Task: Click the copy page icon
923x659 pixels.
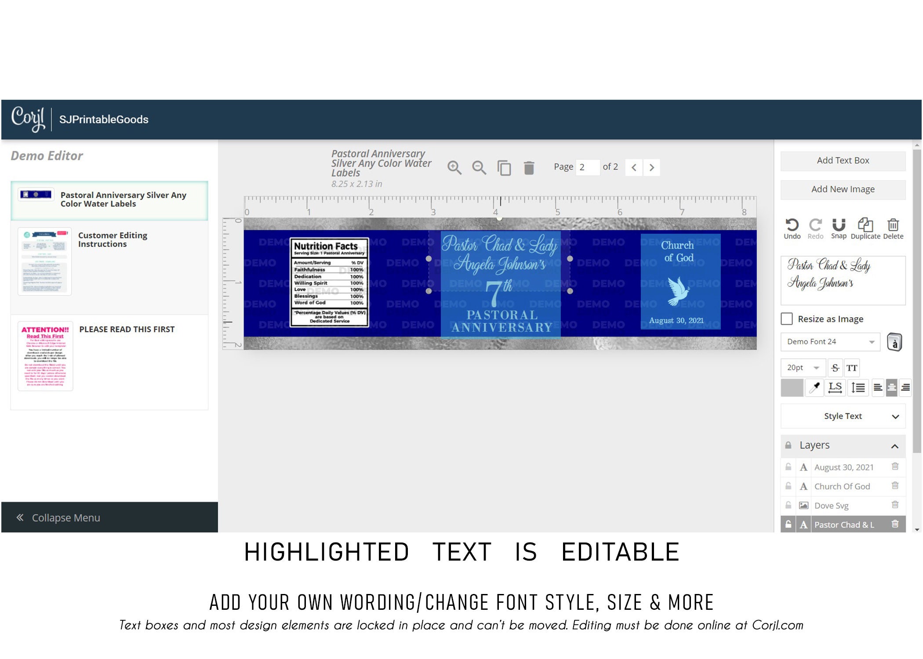Action: (x=504, y=167)
